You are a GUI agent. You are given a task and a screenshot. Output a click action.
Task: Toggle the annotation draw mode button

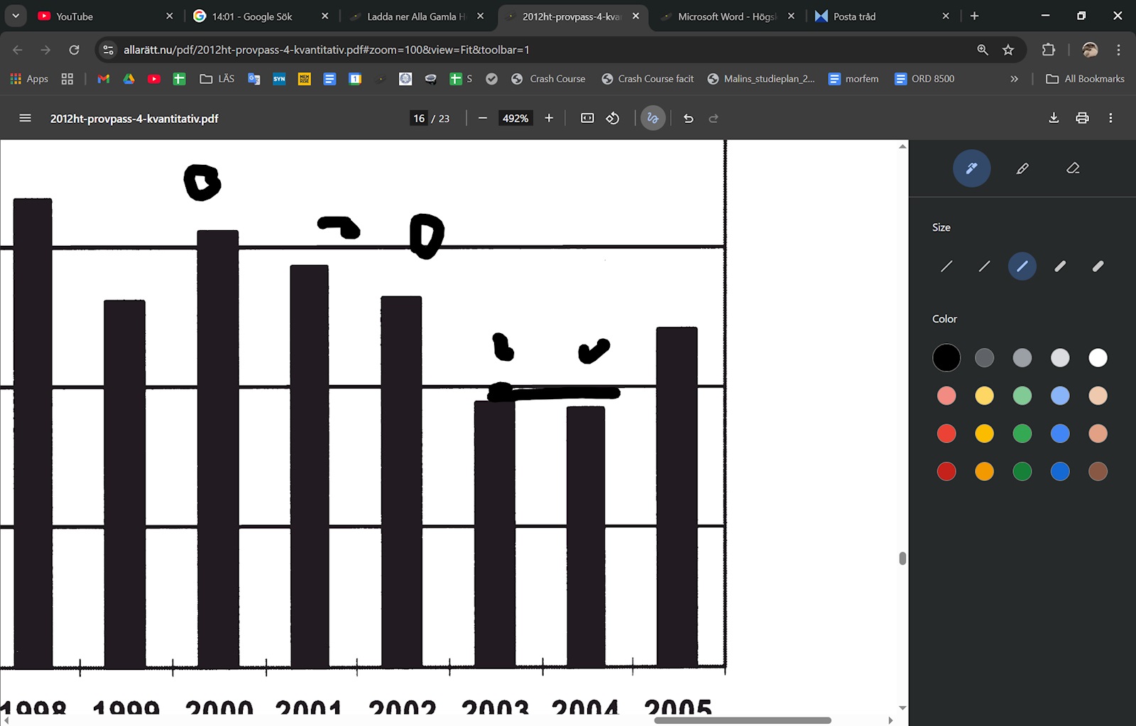click(652, 119)
